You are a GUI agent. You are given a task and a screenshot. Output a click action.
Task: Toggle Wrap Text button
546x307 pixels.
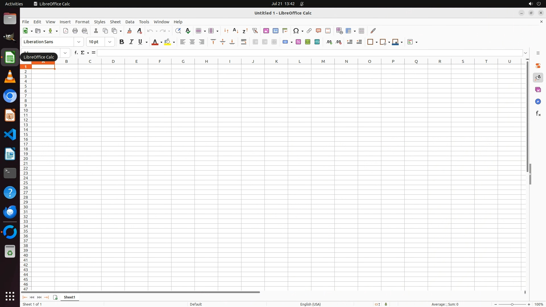pos(244,42)
